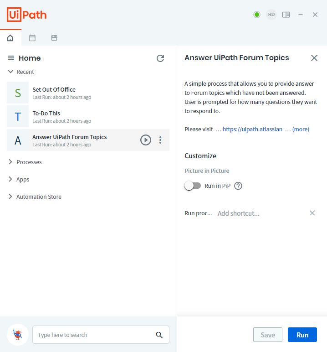Click the T thumbnail for To-Do This
Viewport: 327px width, 352px height.
[18, 116]
